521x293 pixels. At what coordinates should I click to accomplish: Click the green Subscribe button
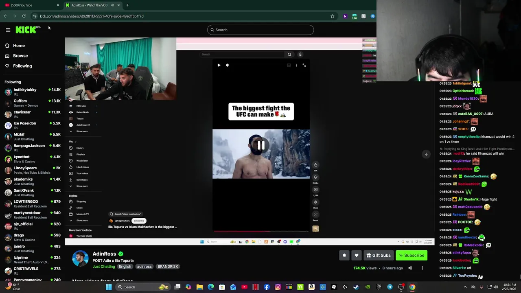[412, 256]
